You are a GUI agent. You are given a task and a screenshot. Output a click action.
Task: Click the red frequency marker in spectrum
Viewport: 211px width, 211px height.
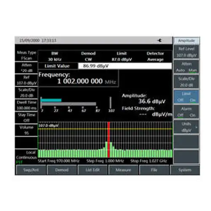pos(108,140)
